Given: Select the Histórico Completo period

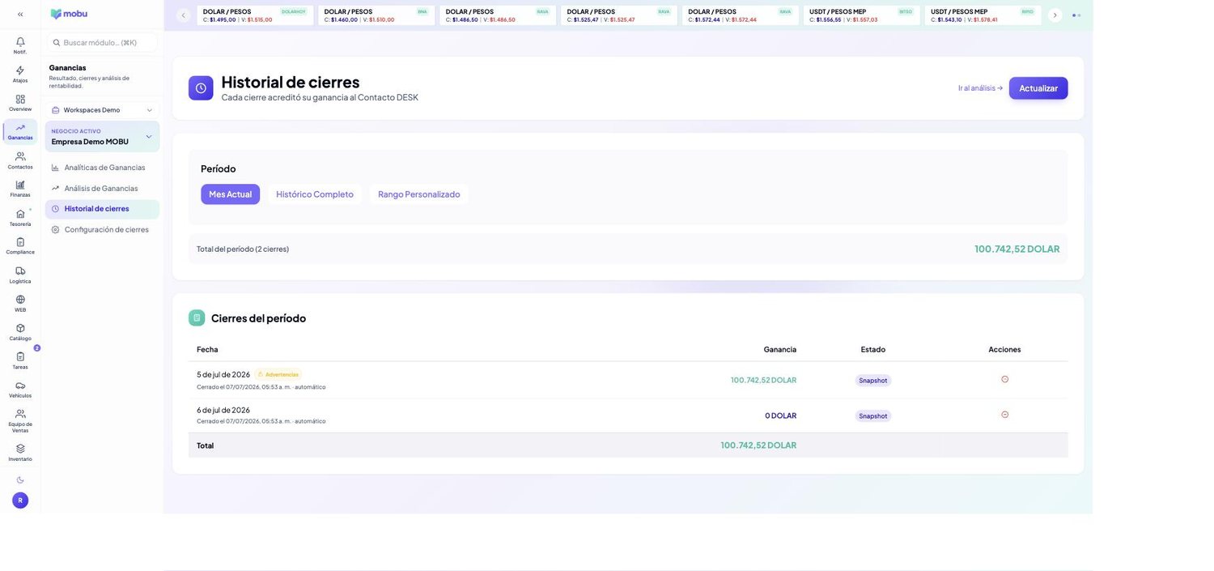Looking at the screenshot, I should [315, 194].
